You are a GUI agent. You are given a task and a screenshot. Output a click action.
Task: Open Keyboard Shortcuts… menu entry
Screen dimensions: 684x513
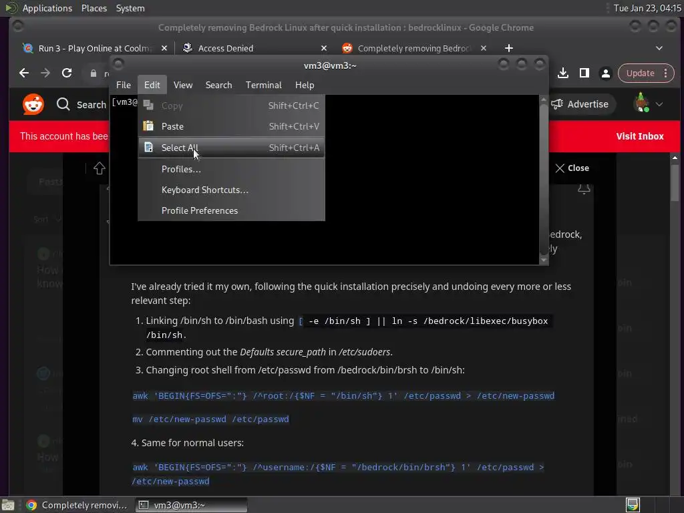coord(231,190)
